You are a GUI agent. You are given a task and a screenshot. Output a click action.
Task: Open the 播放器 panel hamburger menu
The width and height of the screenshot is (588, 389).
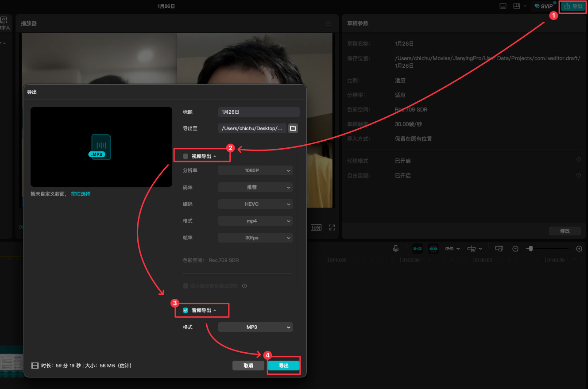329,23
